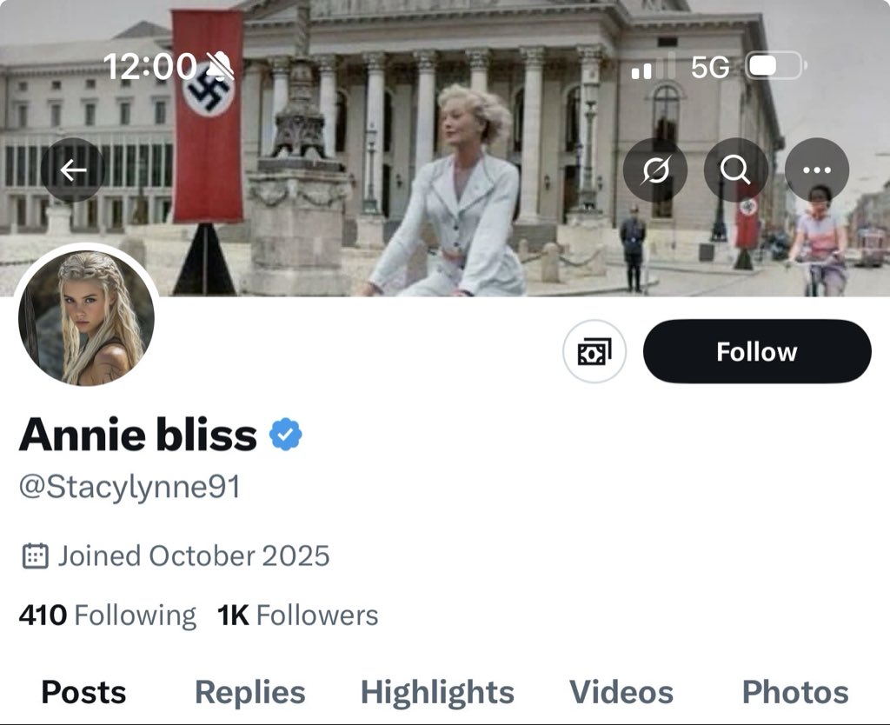Viewport: 890px width, 725px height.
Task: Open the 410 Following list
Action: coord(107,615)
